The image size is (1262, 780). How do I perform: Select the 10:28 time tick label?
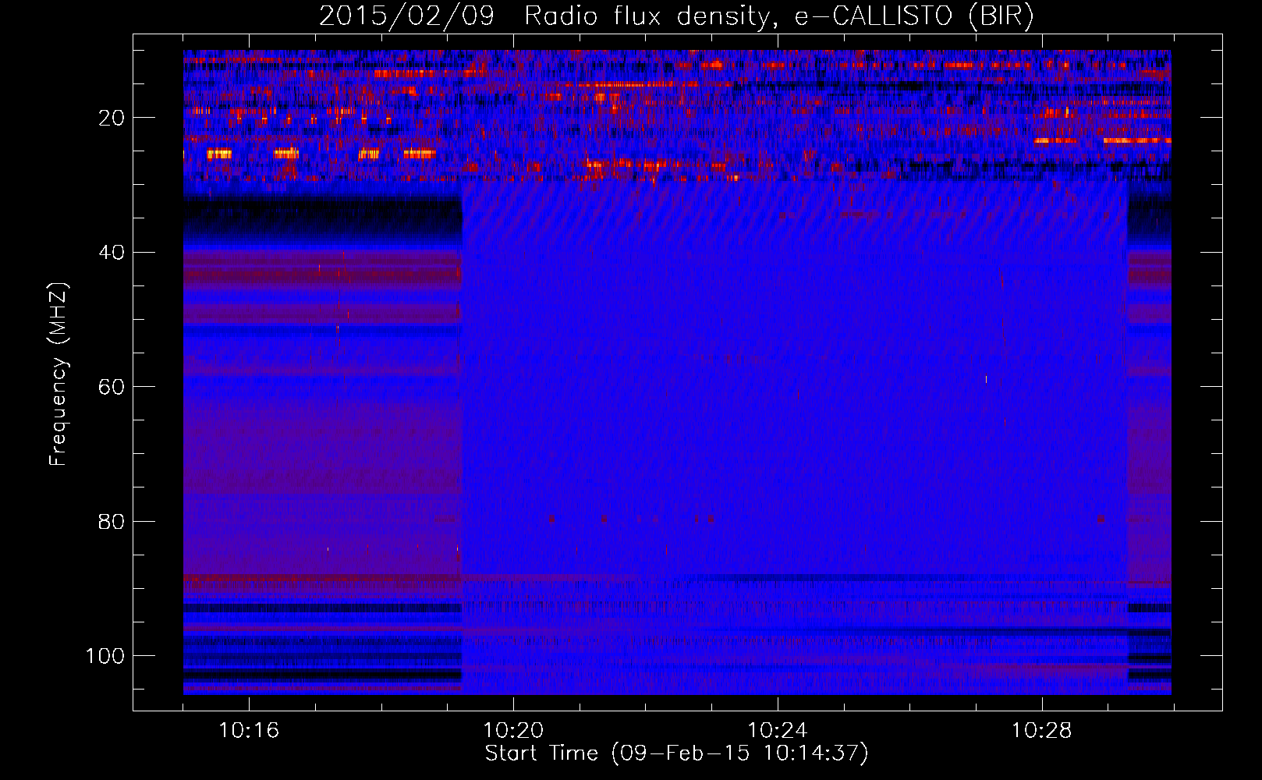point(1042,731)
